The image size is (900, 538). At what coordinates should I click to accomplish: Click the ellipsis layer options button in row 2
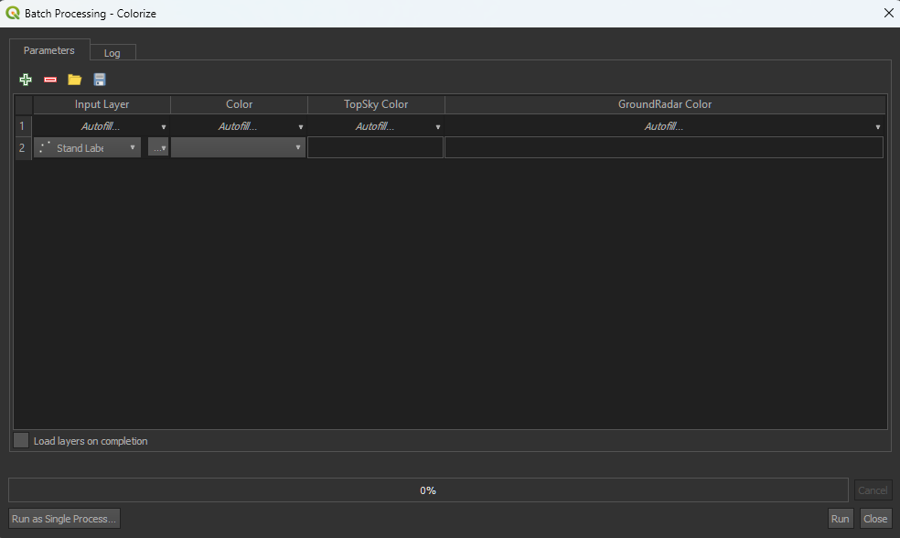[158, 147]
